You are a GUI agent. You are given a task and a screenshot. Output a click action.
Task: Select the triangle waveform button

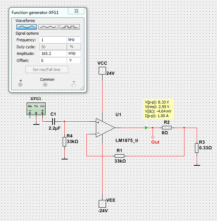tap(48, 27)
